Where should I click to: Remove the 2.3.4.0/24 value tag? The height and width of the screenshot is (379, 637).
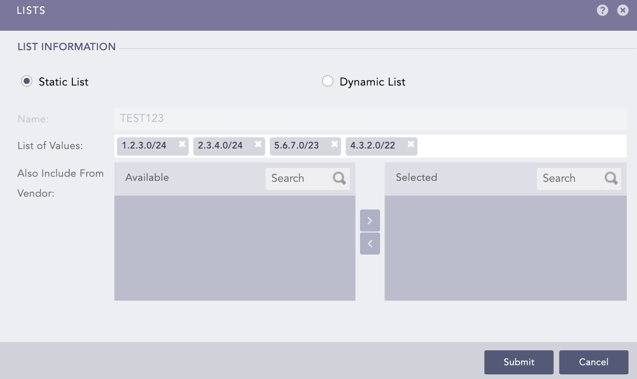click(258, 144)
